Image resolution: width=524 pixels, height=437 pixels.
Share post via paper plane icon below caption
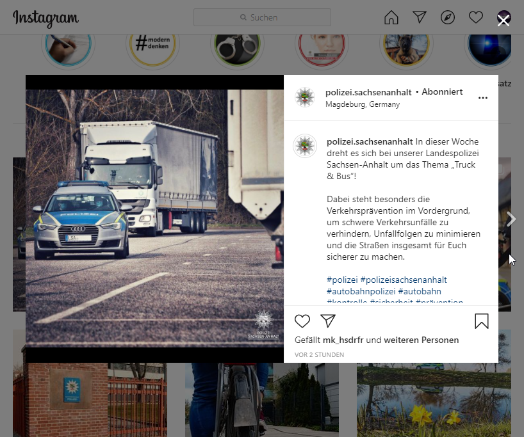(x=328, y=321)
